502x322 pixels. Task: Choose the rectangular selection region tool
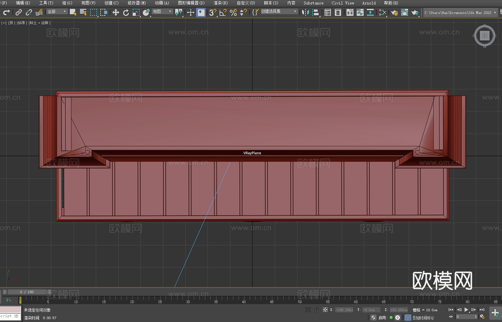[x=94, y=12]
